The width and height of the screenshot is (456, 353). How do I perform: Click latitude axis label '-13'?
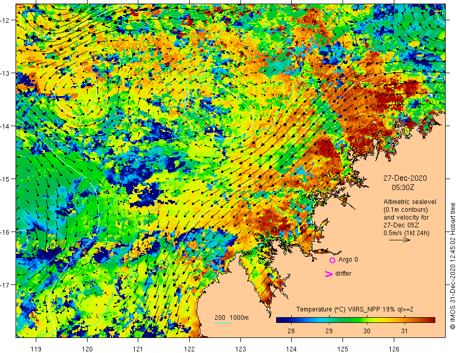(x=6, y=73)
